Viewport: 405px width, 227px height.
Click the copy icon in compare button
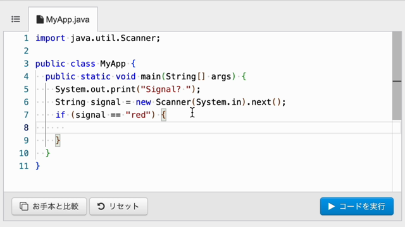click(x=24, y=206)
